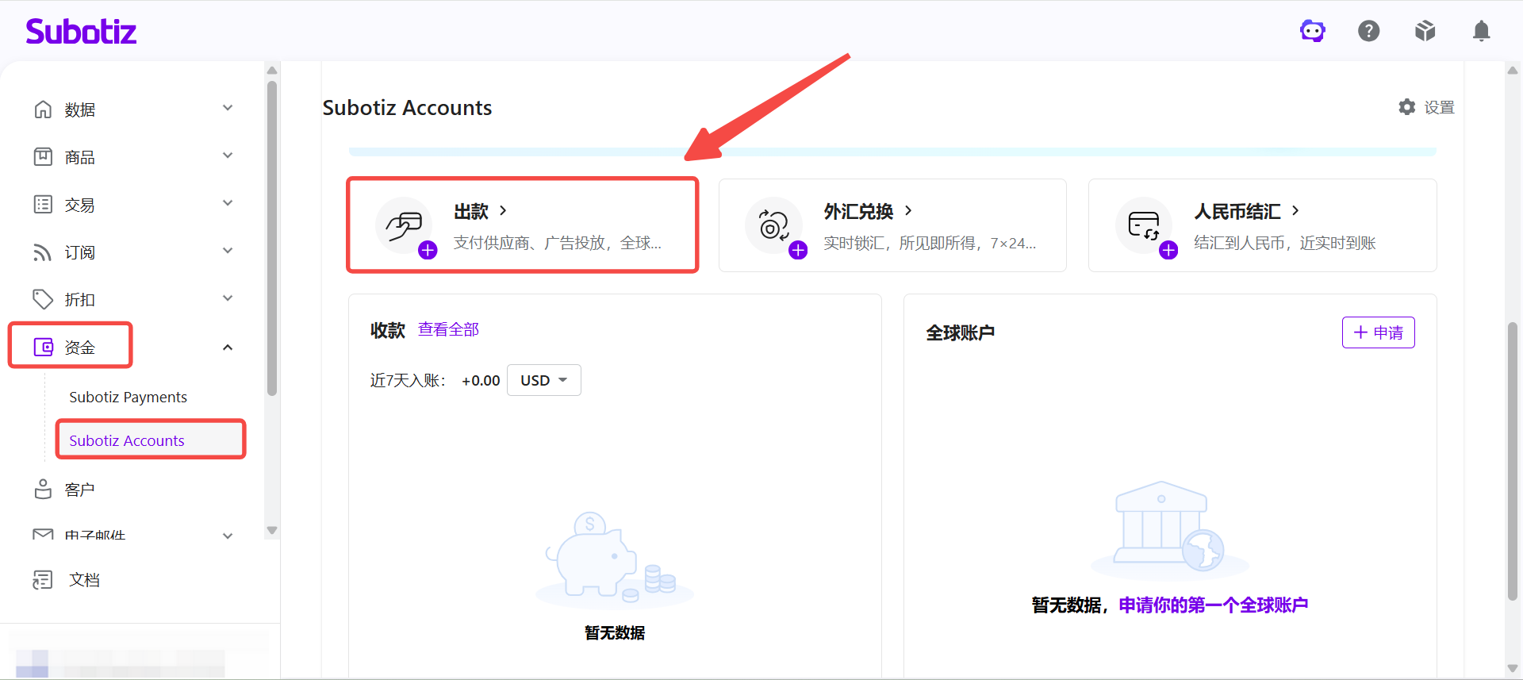
Task: Click the 出款 payout hand icon
Action: pos(404,225)
